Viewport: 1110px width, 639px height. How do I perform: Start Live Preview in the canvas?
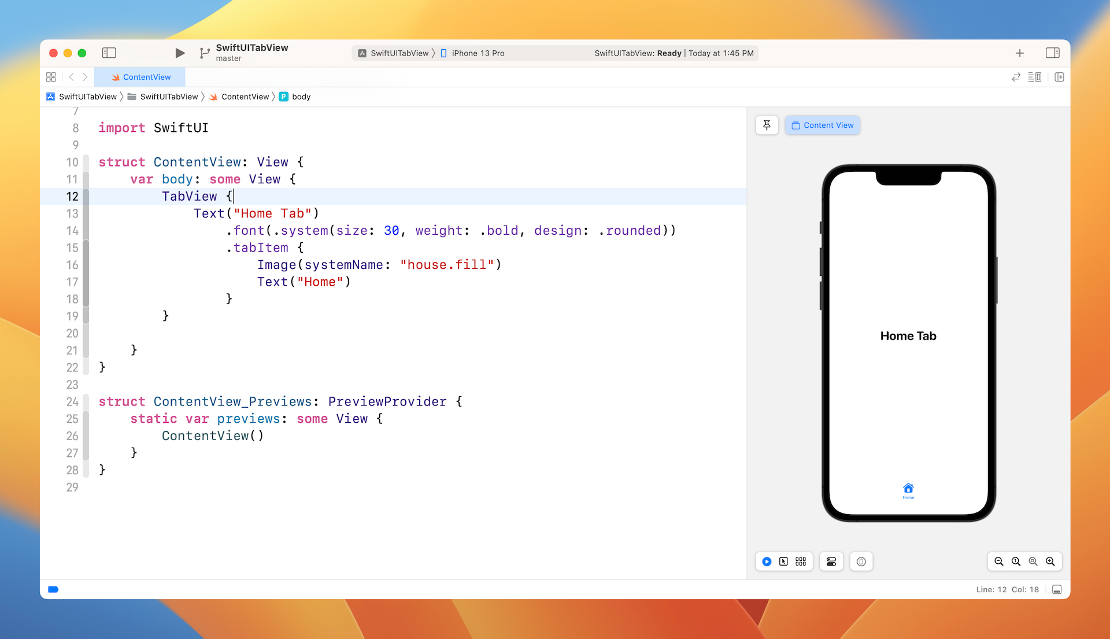766,561
